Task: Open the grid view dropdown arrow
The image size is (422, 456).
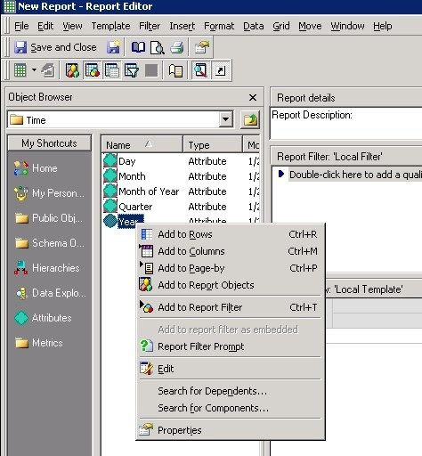Action: click(34, 70)
